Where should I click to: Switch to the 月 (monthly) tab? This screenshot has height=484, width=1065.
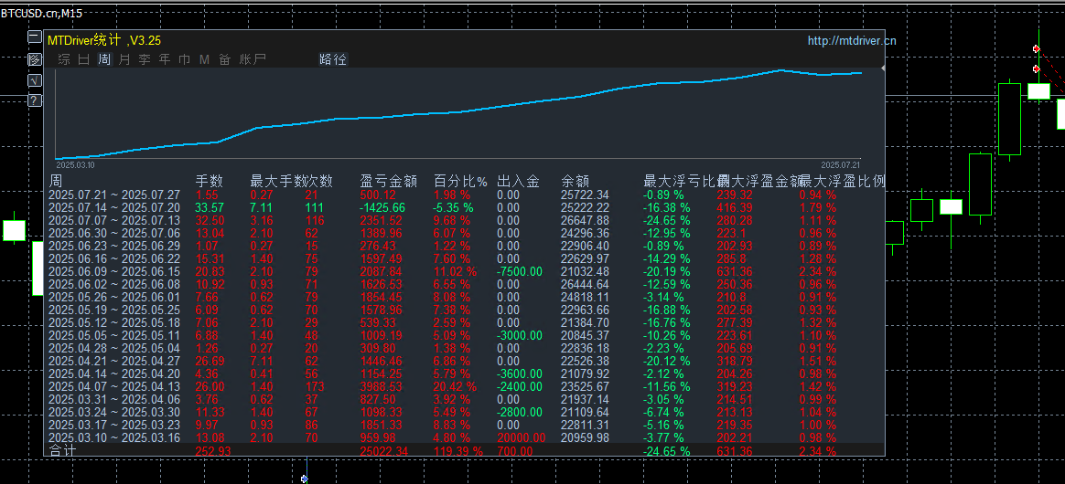pos(124,59)
